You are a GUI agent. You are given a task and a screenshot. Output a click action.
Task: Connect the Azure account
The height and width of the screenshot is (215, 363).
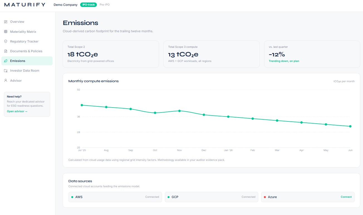pyautogui.click(x=346, y=197)
